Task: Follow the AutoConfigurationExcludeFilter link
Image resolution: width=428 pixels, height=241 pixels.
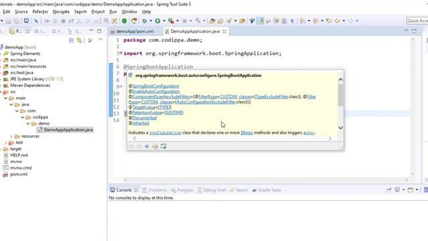Action: (206, 102)
